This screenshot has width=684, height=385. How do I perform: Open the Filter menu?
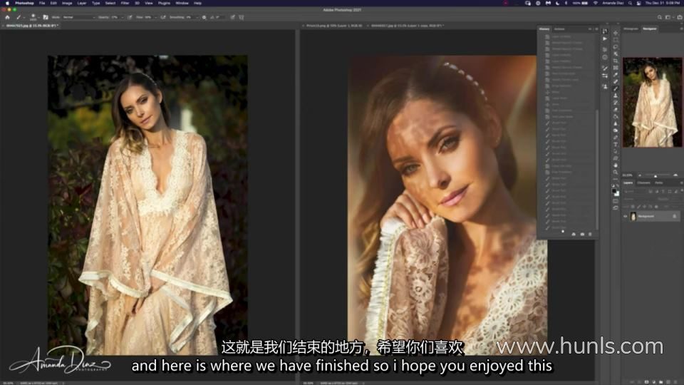125,3
